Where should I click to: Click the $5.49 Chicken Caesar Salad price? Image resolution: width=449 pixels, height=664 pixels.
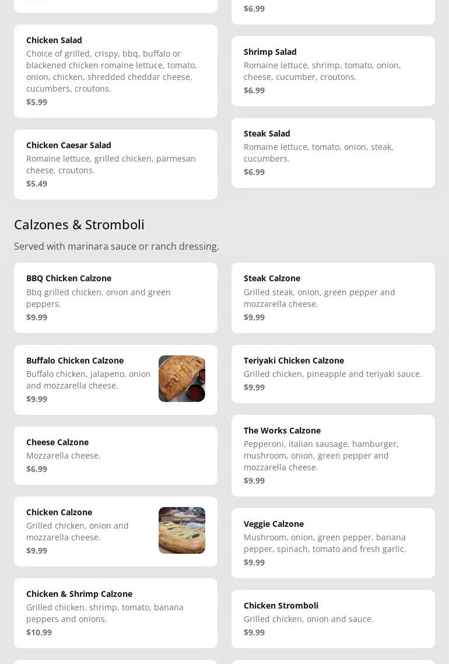37,184
